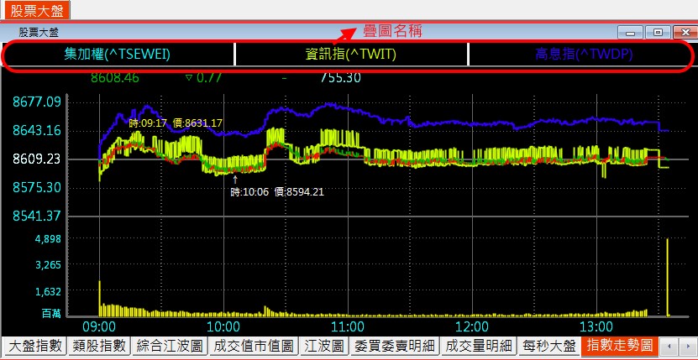
Task: Open the 股票大盤 top tab
Action: click(x=34, y=10)
